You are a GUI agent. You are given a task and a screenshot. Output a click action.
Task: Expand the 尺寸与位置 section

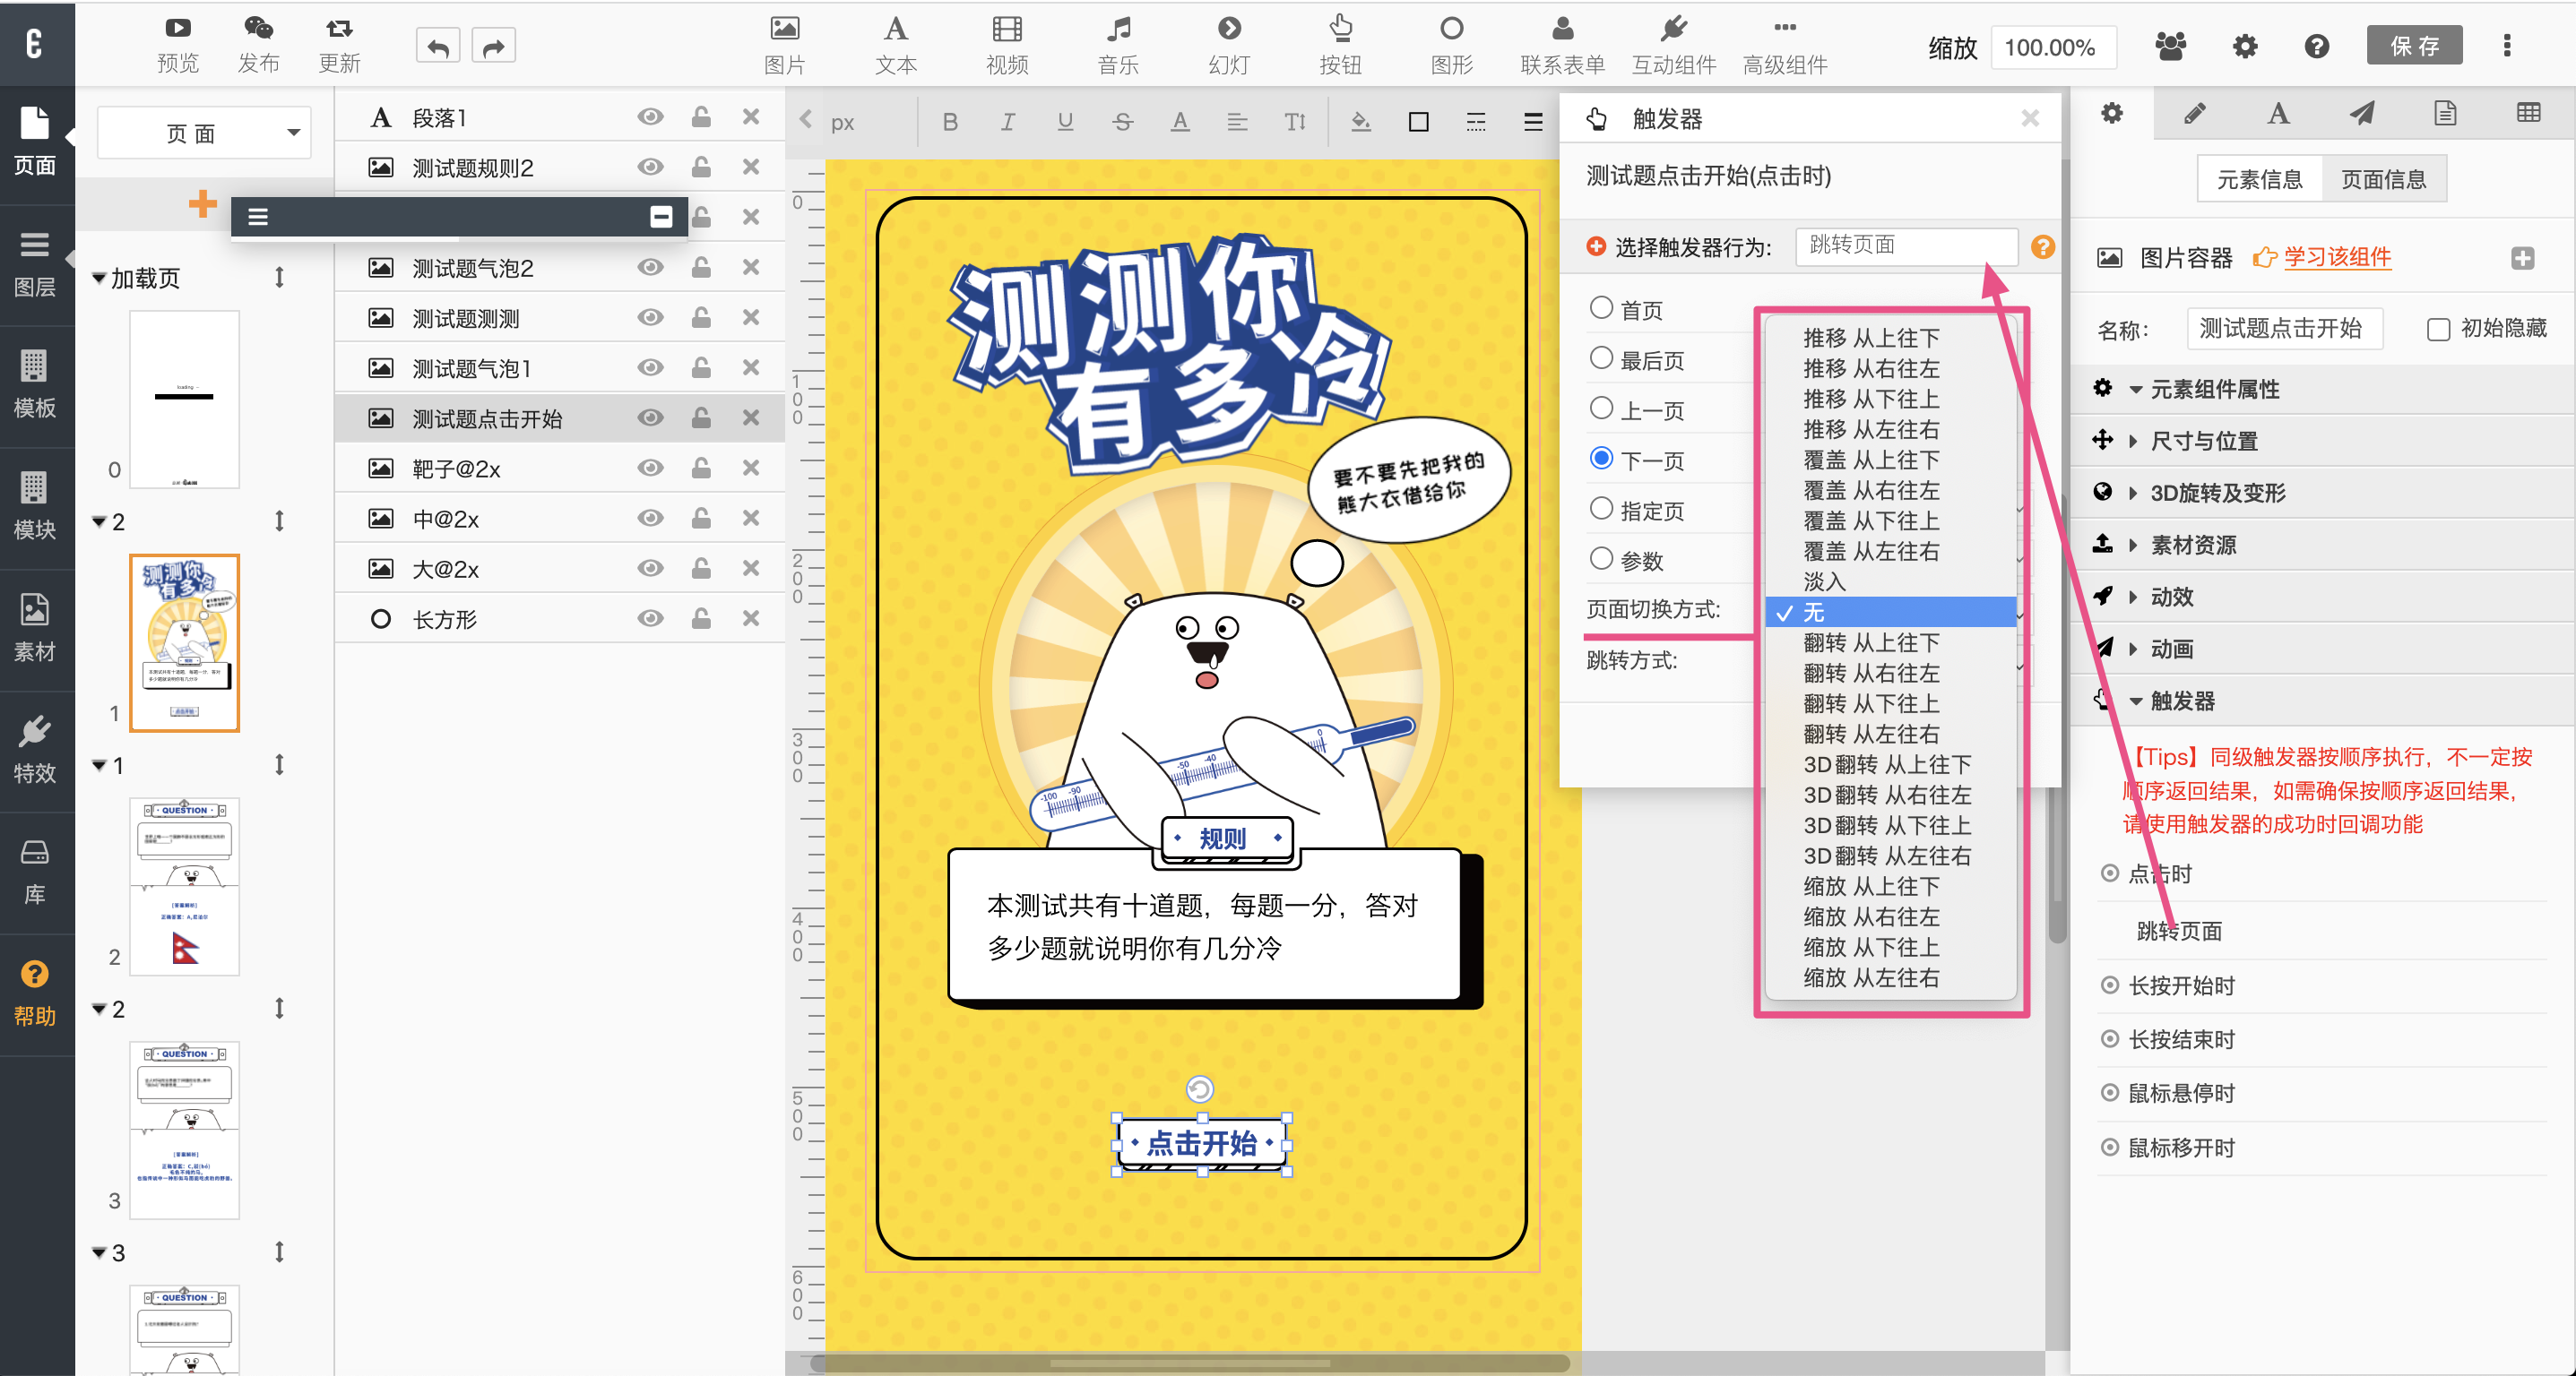(x=2203, y=441)
